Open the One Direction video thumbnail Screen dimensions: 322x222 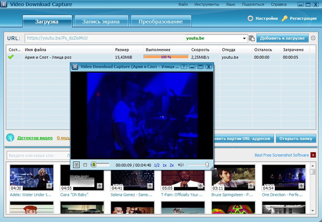tap(283, 177)
